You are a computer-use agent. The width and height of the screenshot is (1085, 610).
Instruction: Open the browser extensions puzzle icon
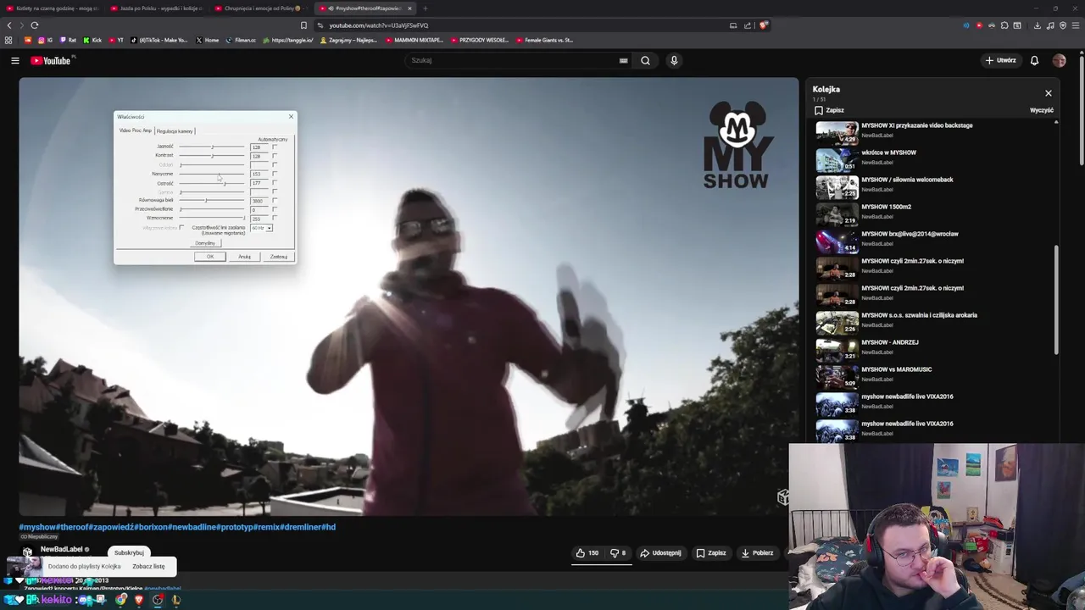pyautogui.click(x=1004, y=25)
